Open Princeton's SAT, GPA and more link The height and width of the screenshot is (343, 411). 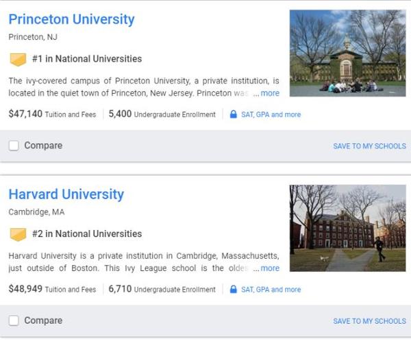click(271, 114)
